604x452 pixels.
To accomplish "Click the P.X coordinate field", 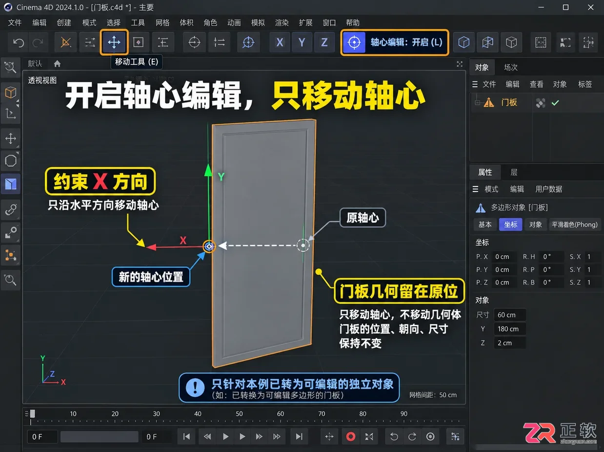I will 505,257.
